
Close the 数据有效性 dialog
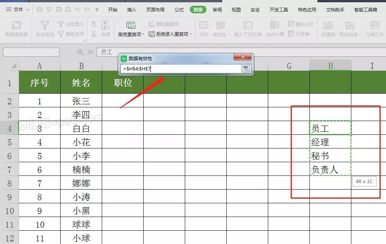[242, 58]
